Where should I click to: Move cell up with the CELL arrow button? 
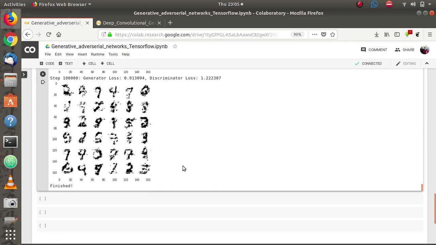click(89, 63)
